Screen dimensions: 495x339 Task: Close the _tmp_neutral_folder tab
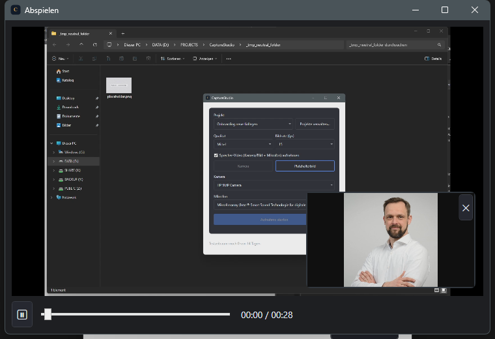[x=111, y=33]
